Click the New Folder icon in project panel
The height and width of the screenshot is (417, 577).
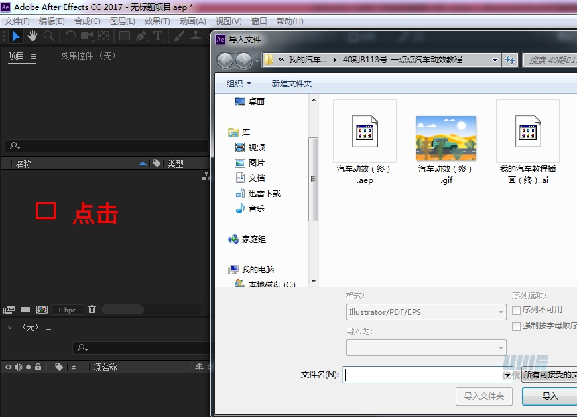[25, 310]
